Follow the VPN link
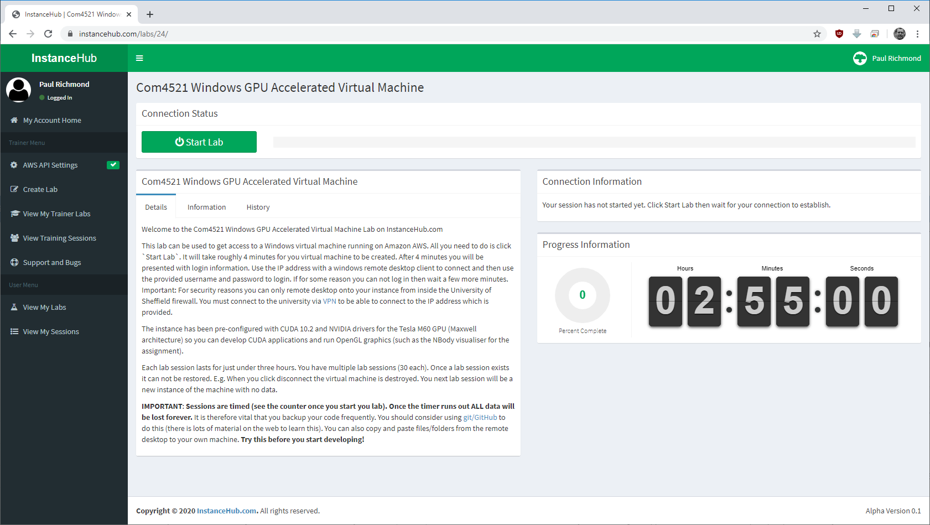Screen dimensions: 930x525 [x=330, y=301]
